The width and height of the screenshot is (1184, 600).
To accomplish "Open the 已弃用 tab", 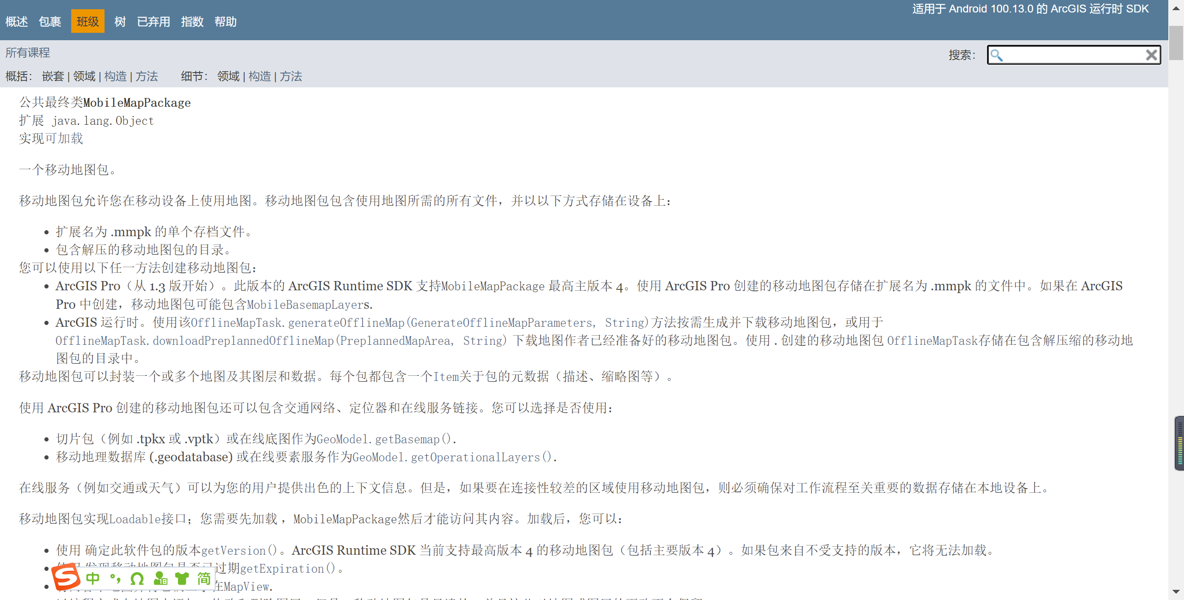I will 153,21.
